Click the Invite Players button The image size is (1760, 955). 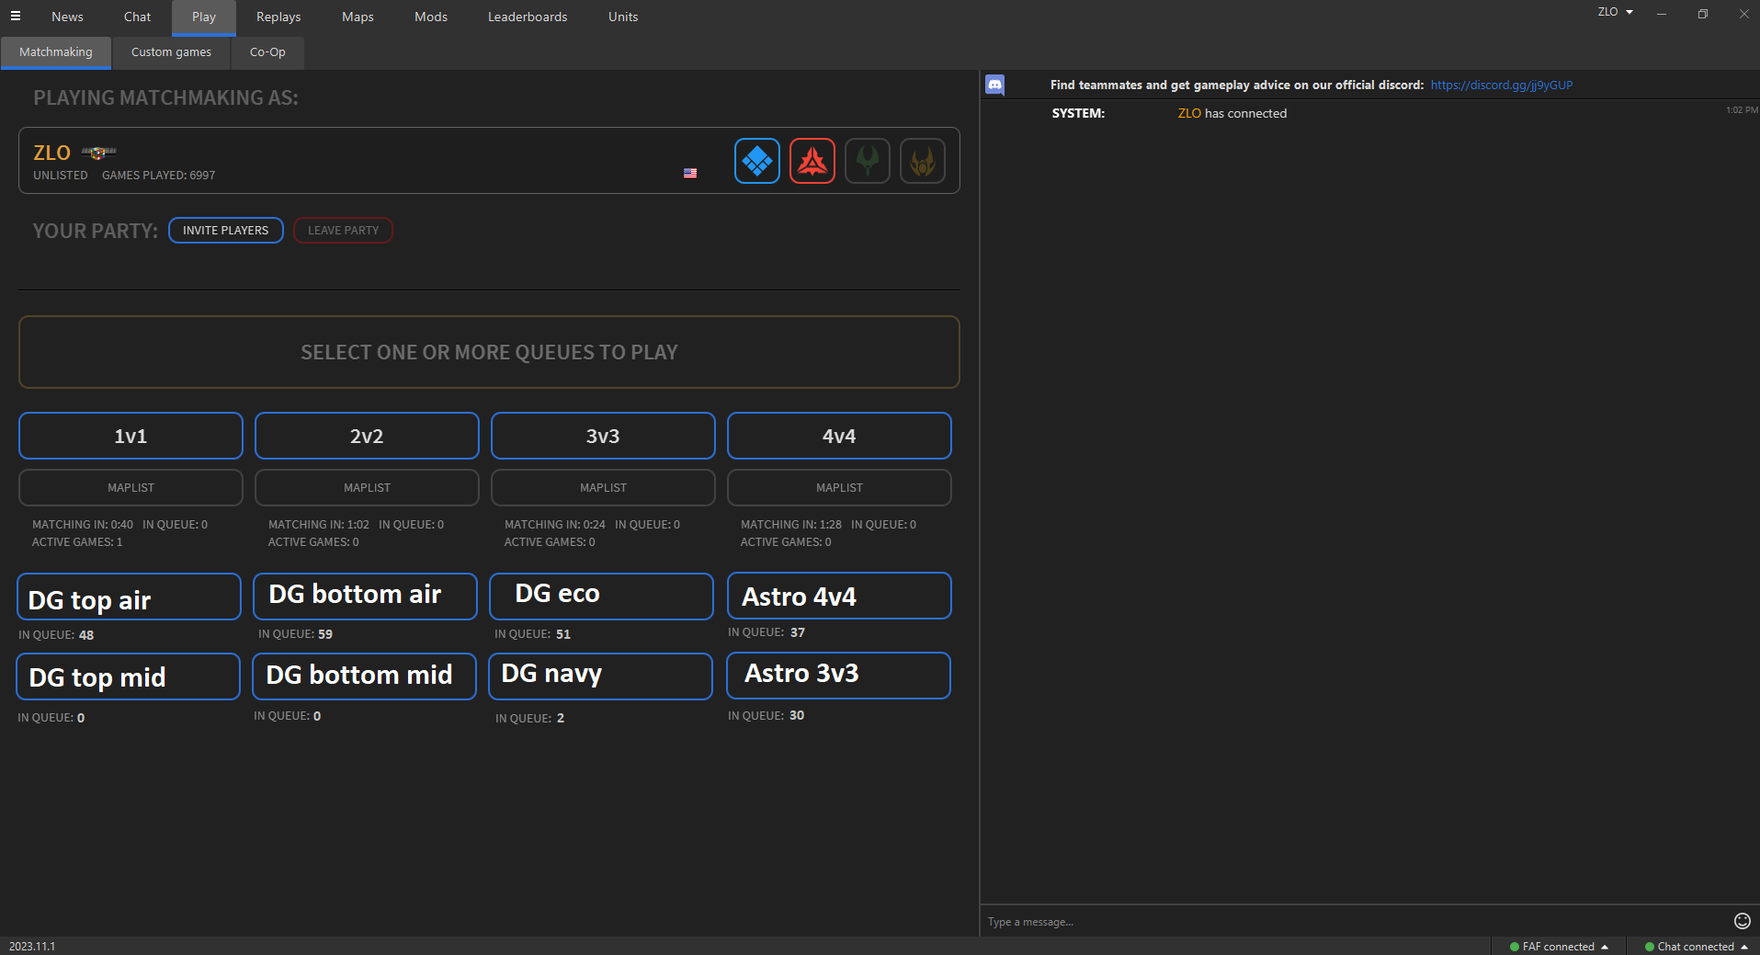click(x=226, y=231)
